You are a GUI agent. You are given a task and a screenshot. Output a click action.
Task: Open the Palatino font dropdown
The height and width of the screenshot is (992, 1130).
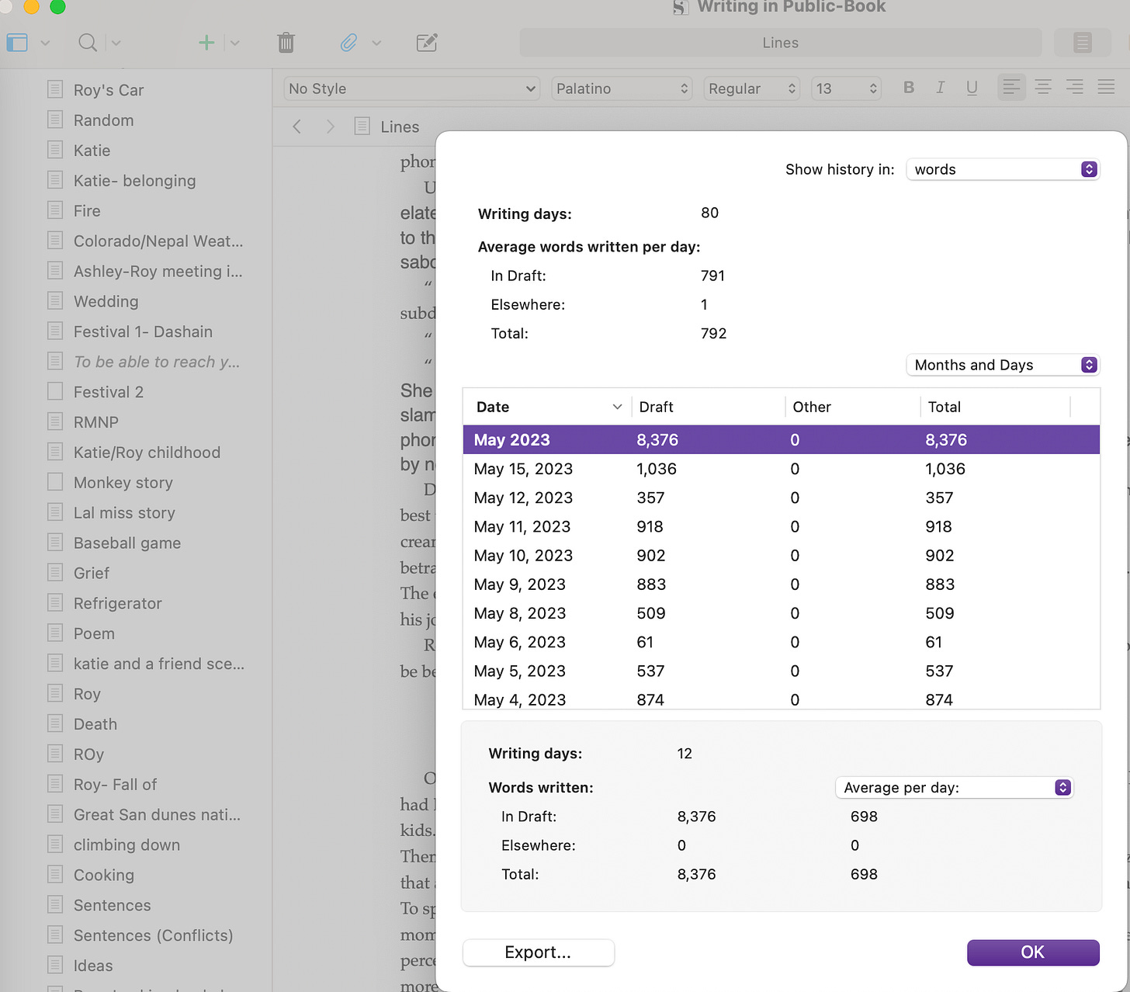622,88
